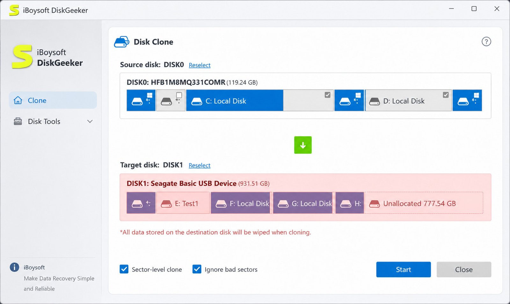This screenshot has height=304, width=510.
Task: Open Disk Tools in the sidebar
Action: coord(53,121)
